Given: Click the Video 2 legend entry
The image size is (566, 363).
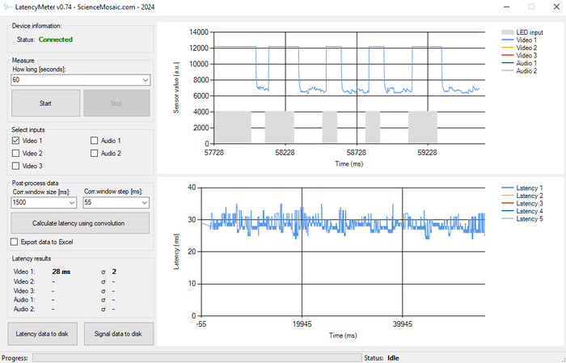Looking at the screenshot, I should click(x=519, y=48).
